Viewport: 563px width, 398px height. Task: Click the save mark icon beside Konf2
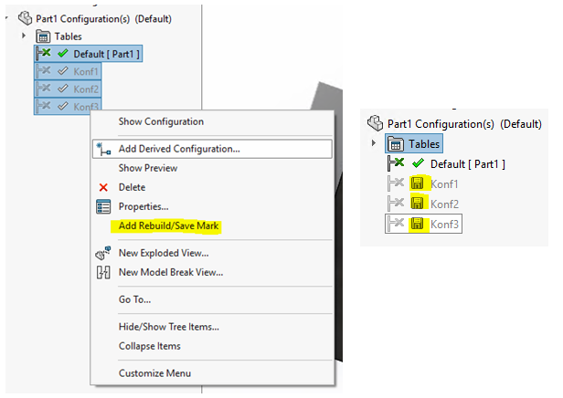coord(418,204)
